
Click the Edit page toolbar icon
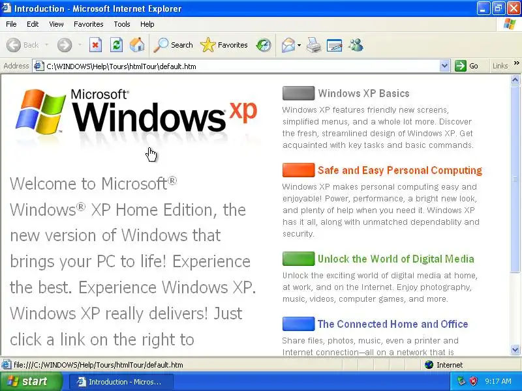point(335,45)
